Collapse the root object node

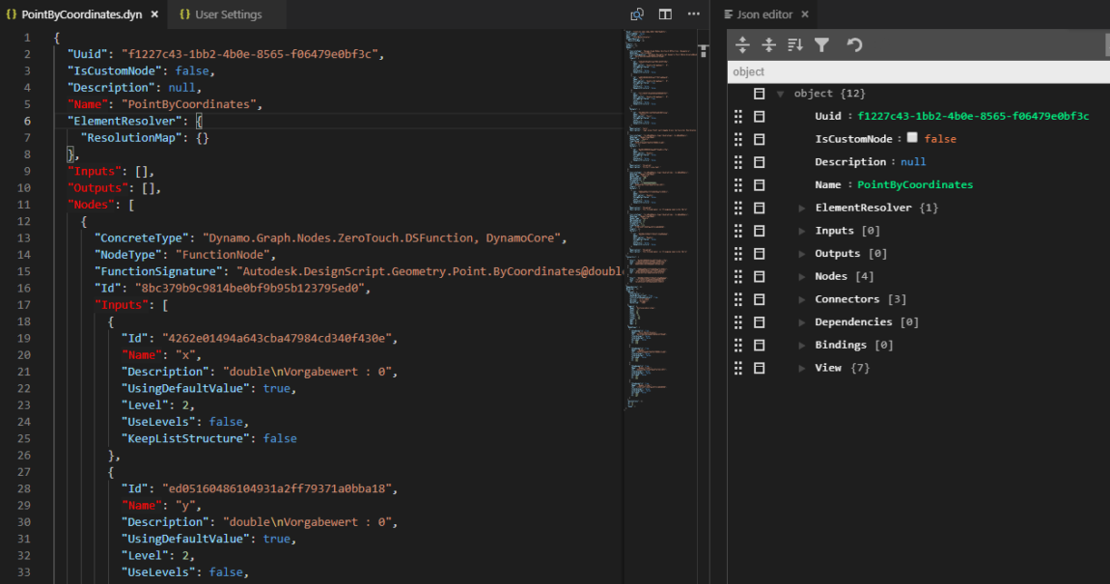(780, 94)
